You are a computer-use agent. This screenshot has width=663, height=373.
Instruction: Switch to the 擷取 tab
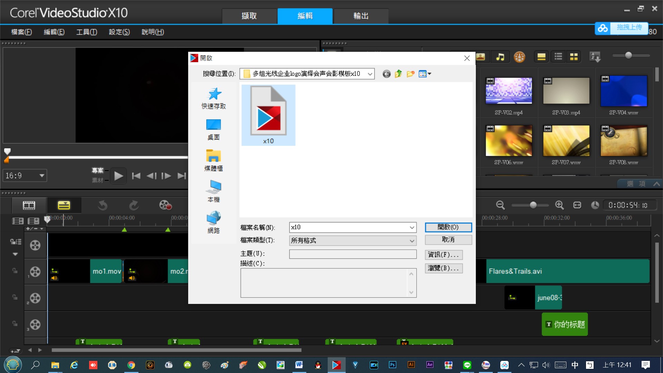click(249, 16)
